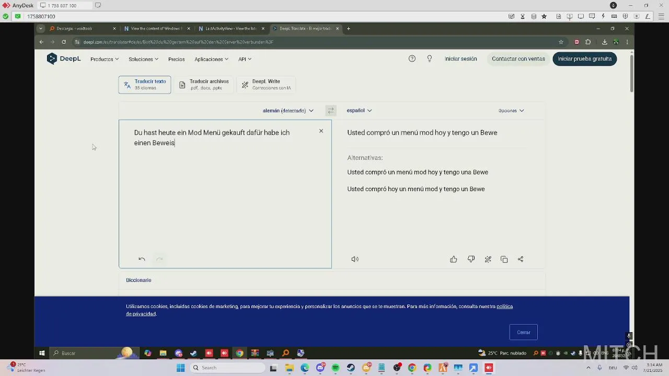Open a new Chrome tab

[x=349, y=29]
